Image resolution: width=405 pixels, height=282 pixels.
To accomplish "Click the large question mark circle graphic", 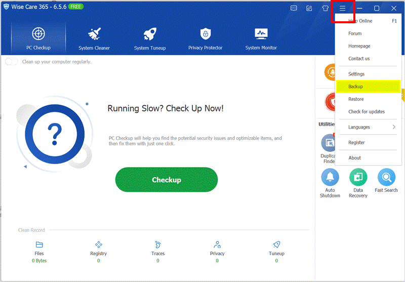I will (55, 134).
